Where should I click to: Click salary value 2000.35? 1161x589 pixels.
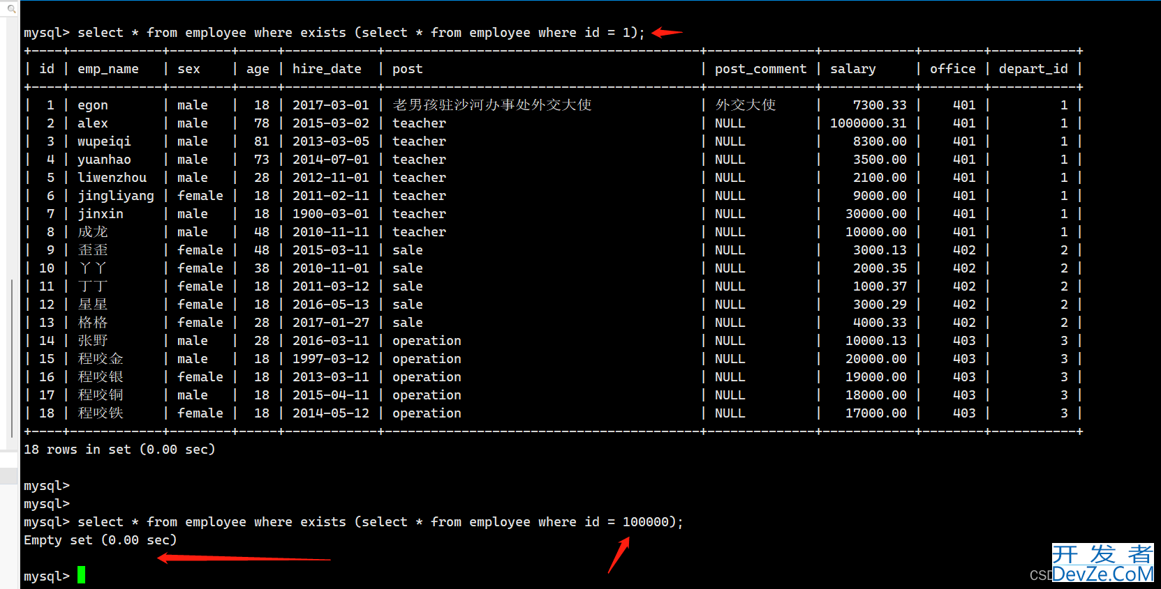[x=880, y=268]
